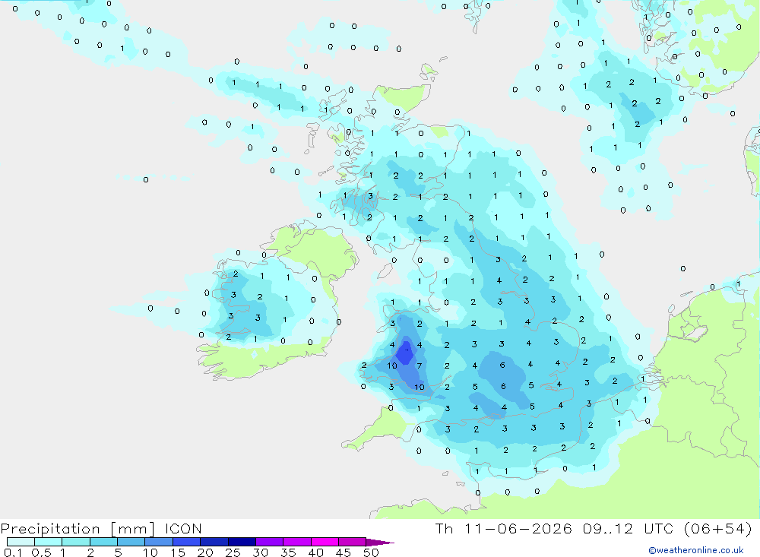Click the '(06+54)' forecast run text
760x557 pixels.
pos(718,528)
